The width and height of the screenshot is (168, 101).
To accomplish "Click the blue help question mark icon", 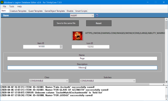I will 97,15.
